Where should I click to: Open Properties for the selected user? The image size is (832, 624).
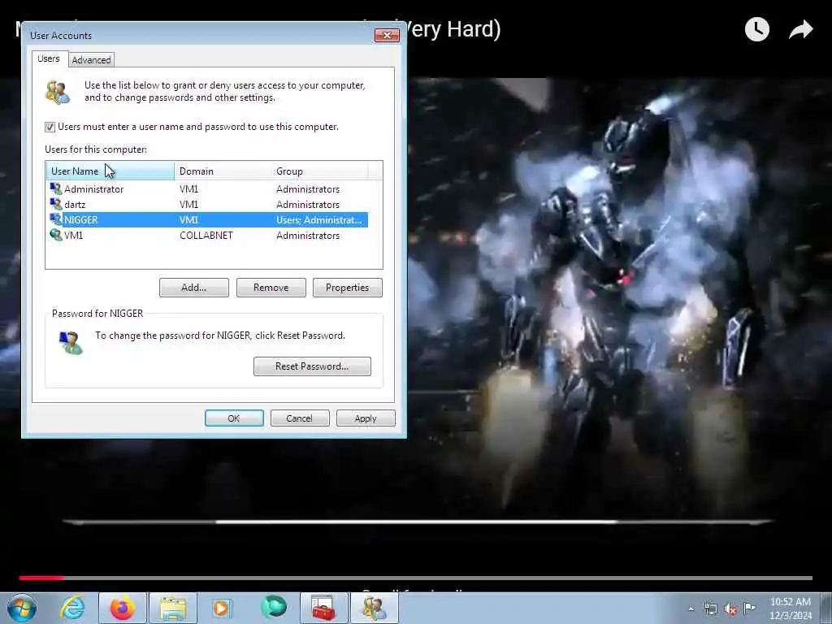click(348, 288)
